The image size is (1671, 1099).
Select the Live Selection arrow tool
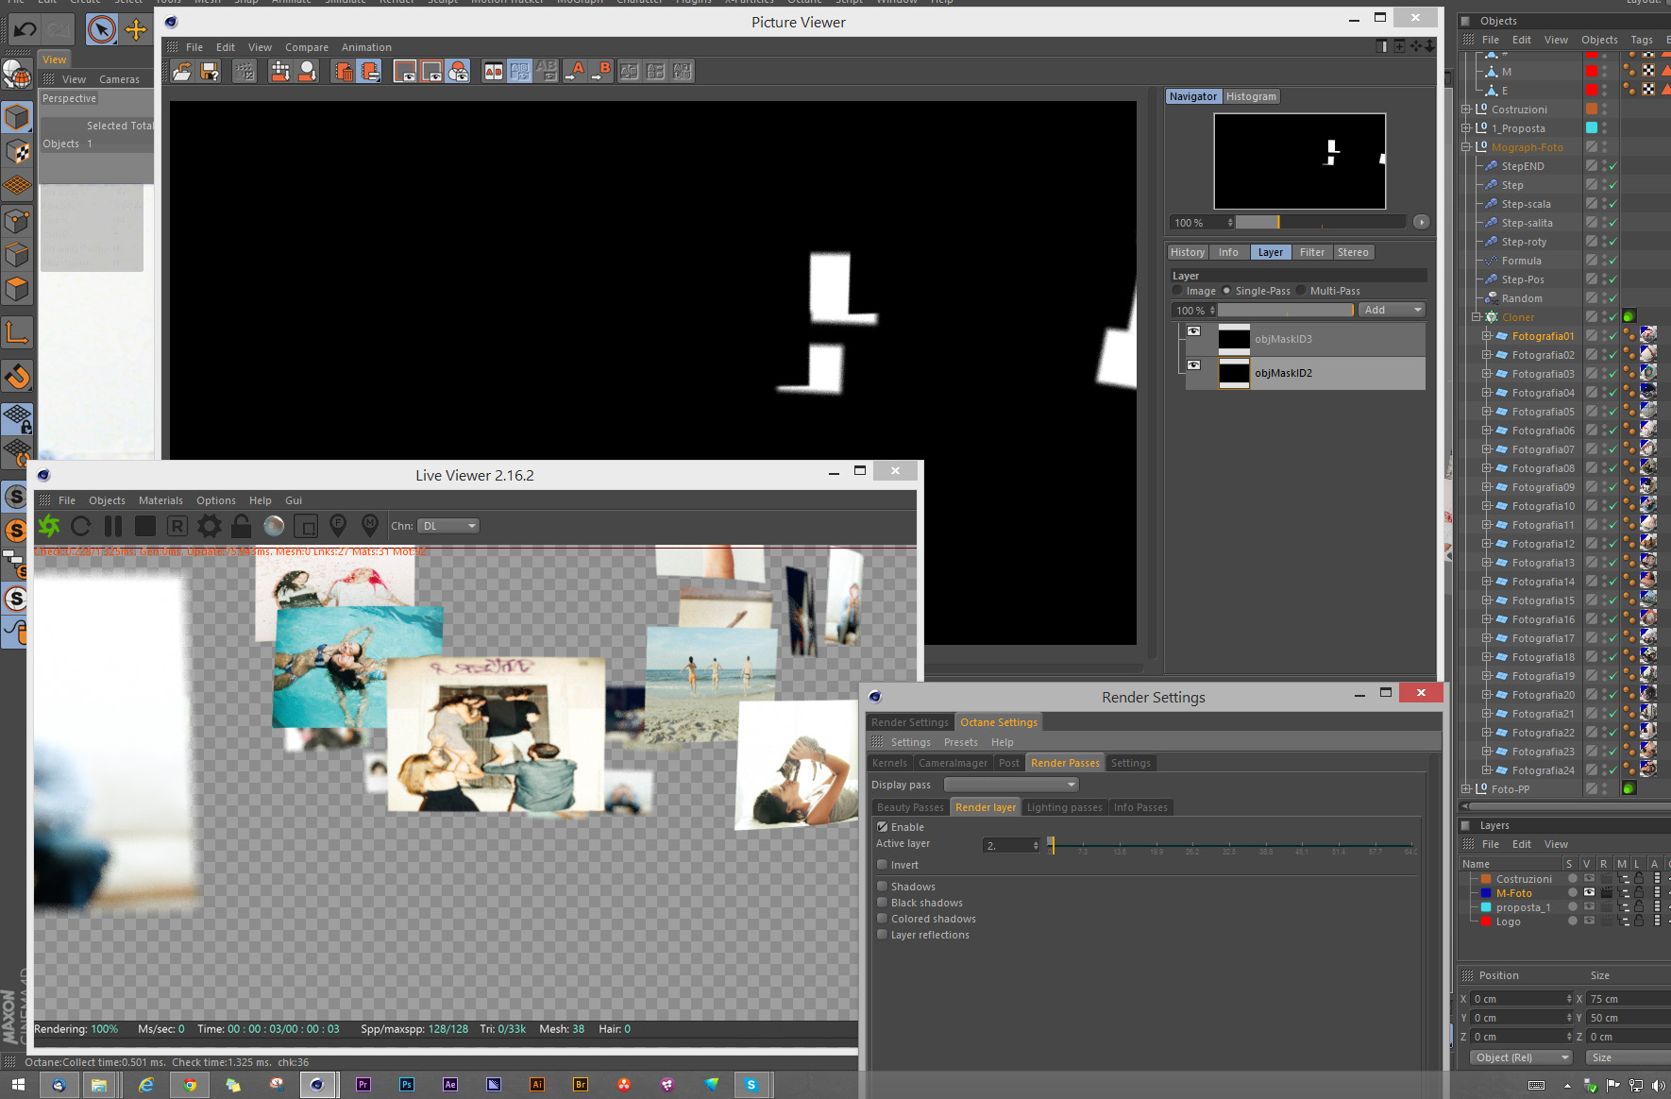[x=102, y=30]
